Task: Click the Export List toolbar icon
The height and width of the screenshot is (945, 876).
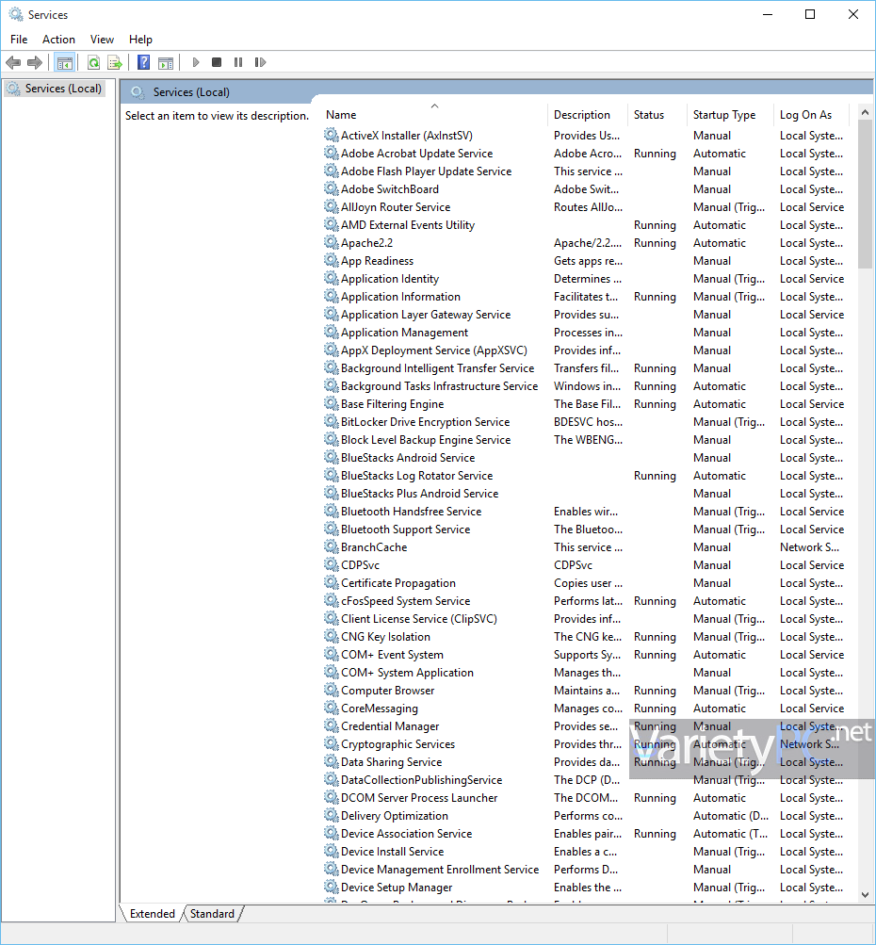Action: (115, 63)
